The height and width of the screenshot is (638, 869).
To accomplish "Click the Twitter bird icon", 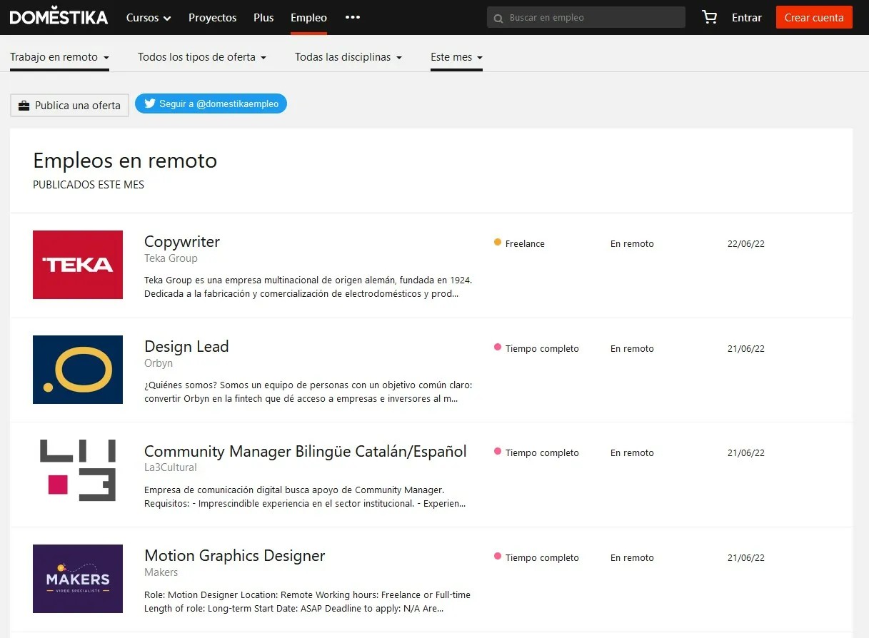I will click(x=150, y=103).
